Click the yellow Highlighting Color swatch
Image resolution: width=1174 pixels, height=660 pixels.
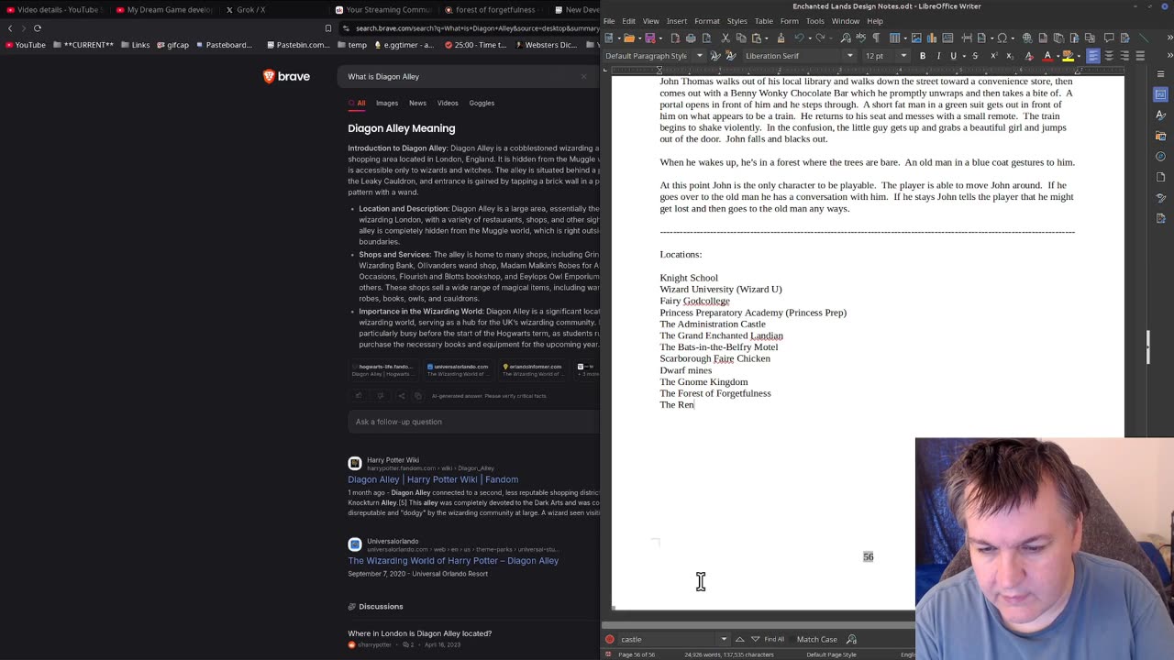(x=1069, y=56)
